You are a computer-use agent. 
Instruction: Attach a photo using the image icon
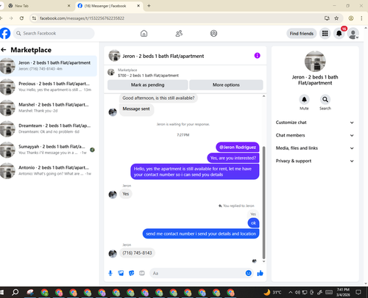pos(121,273)
